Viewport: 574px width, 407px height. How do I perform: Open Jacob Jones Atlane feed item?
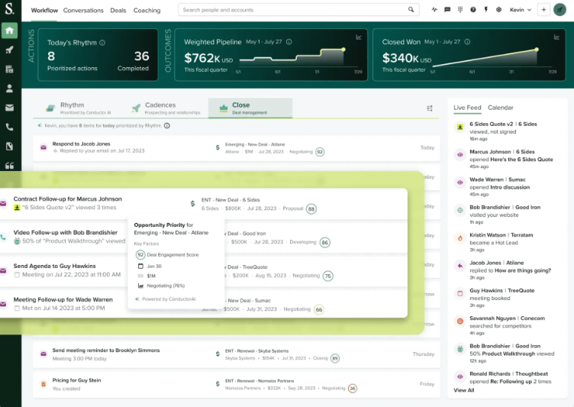(507, 270)
